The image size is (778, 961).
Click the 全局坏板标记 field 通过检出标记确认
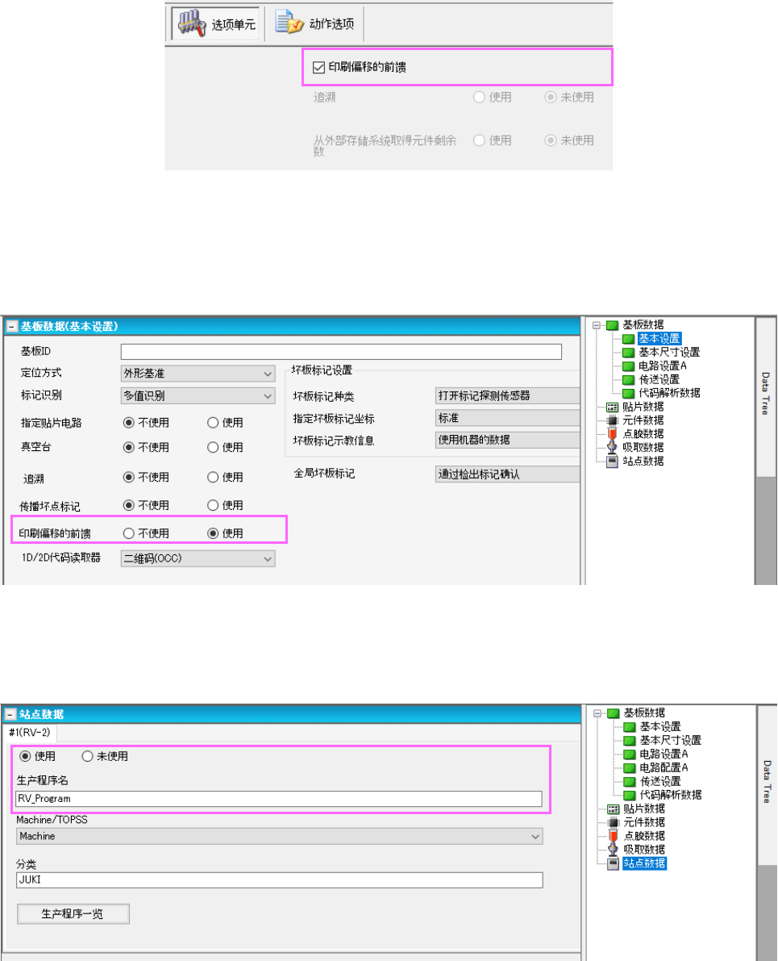507,474
